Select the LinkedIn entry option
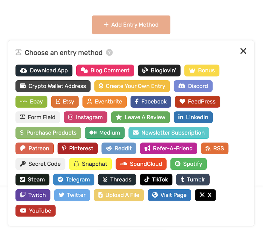Image resolution: width=263 pixels, height=230 pixels. (x=193, y=117)
